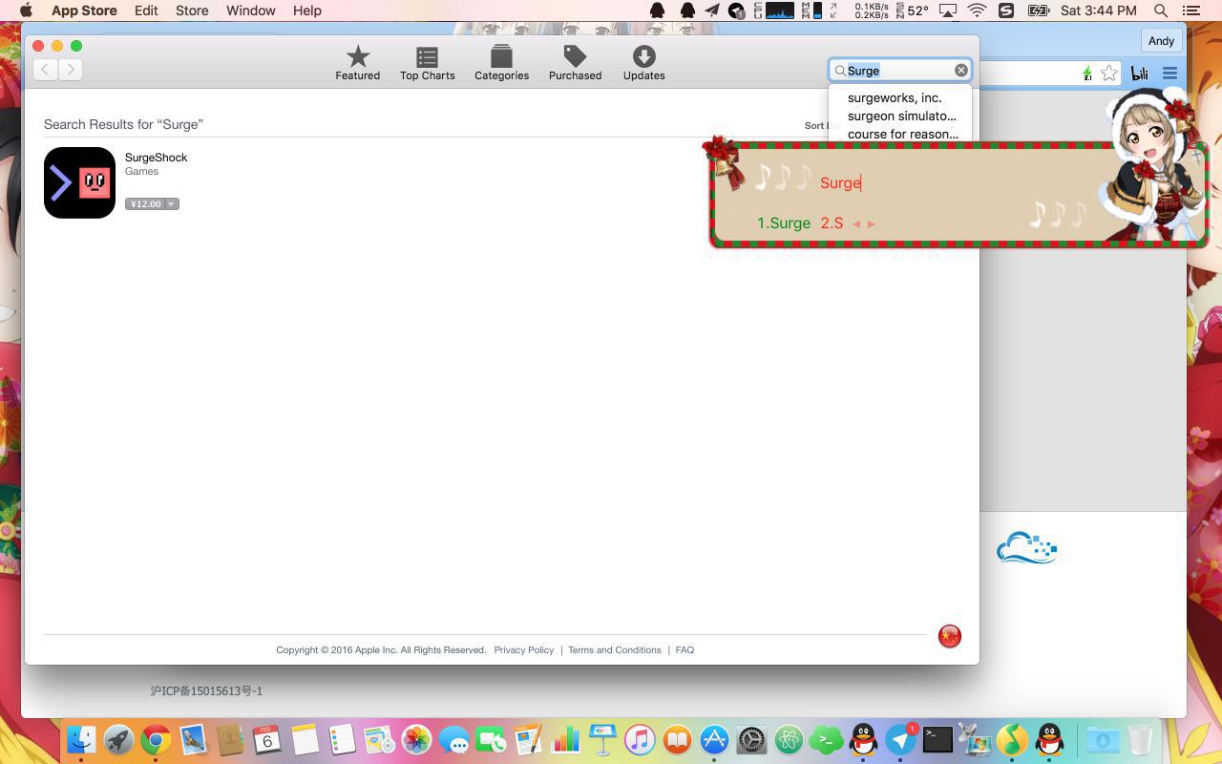Open the Window menu
Image resolution: width=1222 pixels, height=764 pixels.
coord(250,11)
